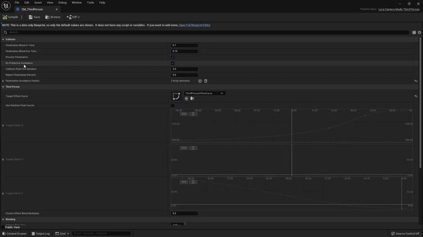Open the Window menu
This screenshot has width=423, height=237.
pos(77,3)
